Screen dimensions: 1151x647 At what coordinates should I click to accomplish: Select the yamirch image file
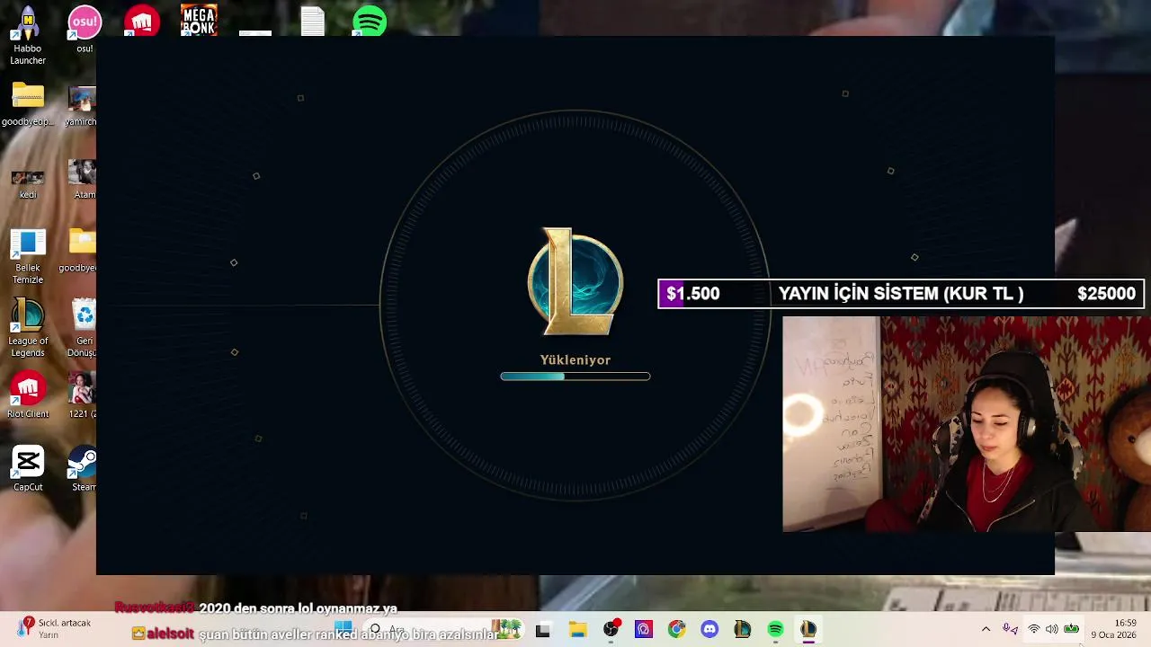(81, 106)
